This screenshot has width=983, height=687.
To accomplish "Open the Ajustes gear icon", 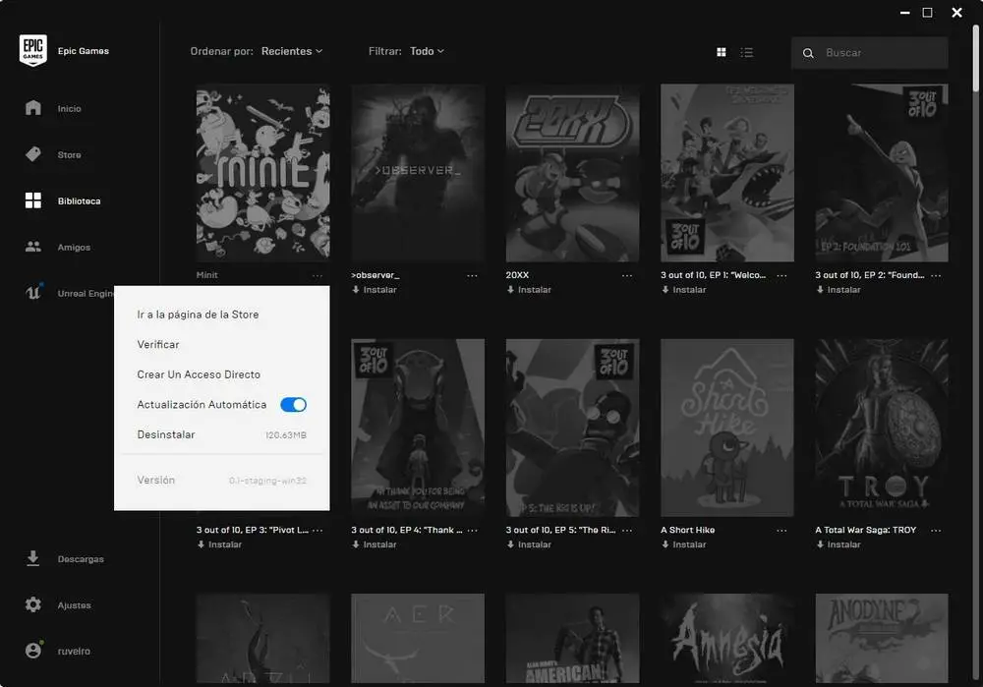I will point(33,604).
